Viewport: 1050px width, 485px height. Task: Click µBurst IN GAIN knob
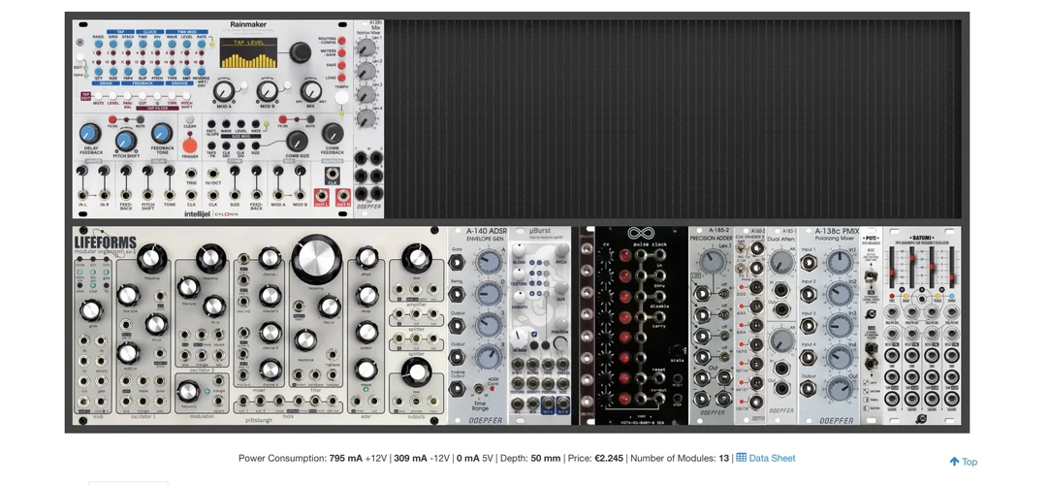click(x=521, y=339)
